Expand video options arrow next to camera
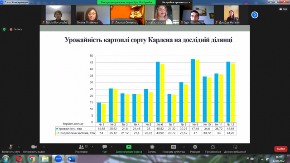The width and height of the screenshot is (290, 163). point(44,147)
